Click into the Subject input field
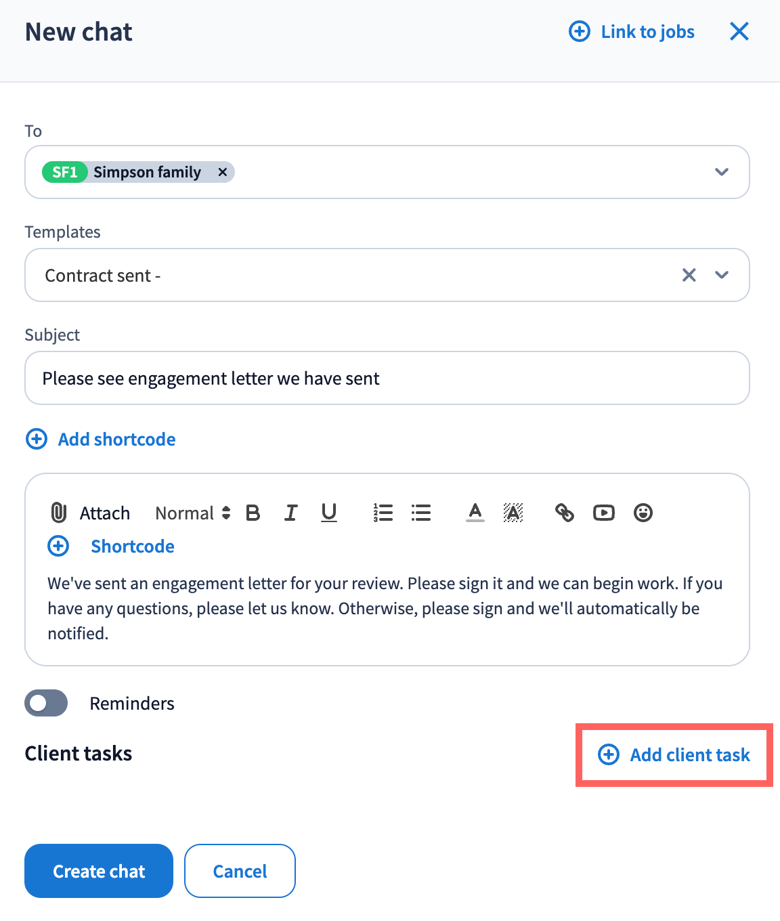 [x=387, y=378]
